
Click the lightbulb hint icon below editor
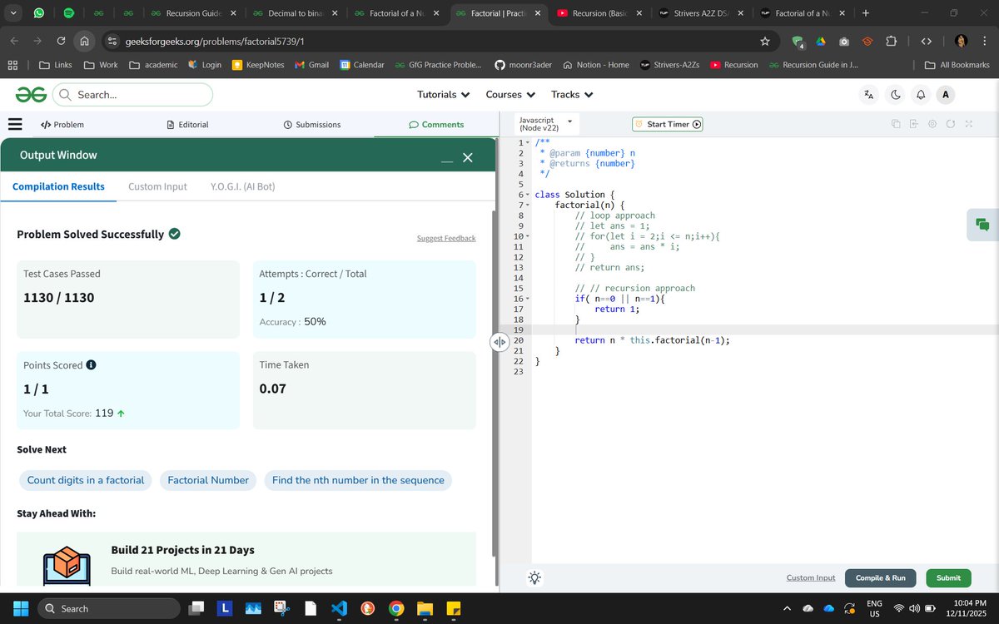click(534, 577)
